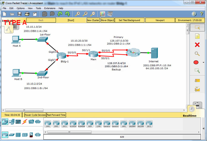Open the Help menu
The image size is (207, 141).
61,8
